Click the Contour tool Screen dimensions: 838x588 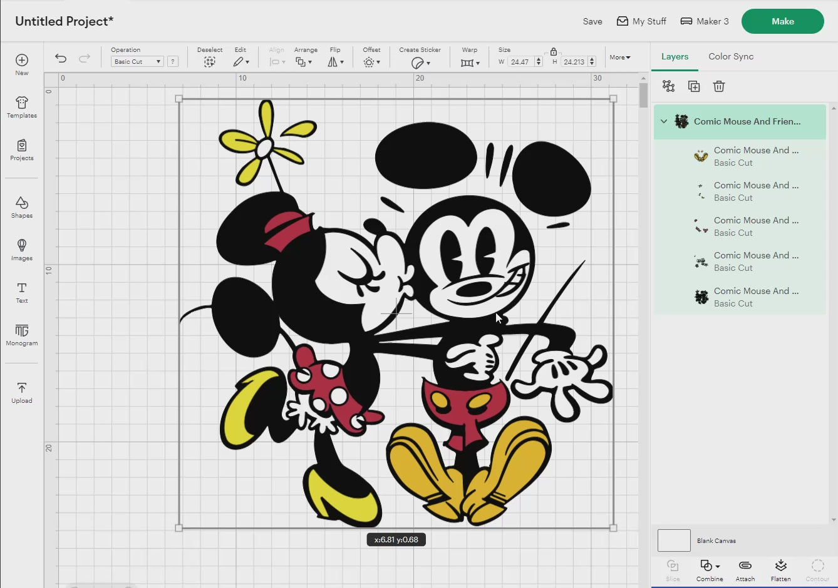click(817, 570)
